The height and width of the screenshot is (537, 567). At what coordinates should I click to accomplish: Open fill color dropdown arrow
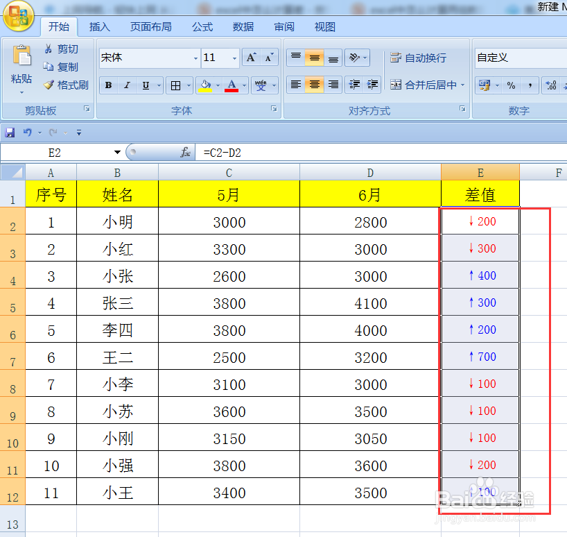click(x=218, y=86)
